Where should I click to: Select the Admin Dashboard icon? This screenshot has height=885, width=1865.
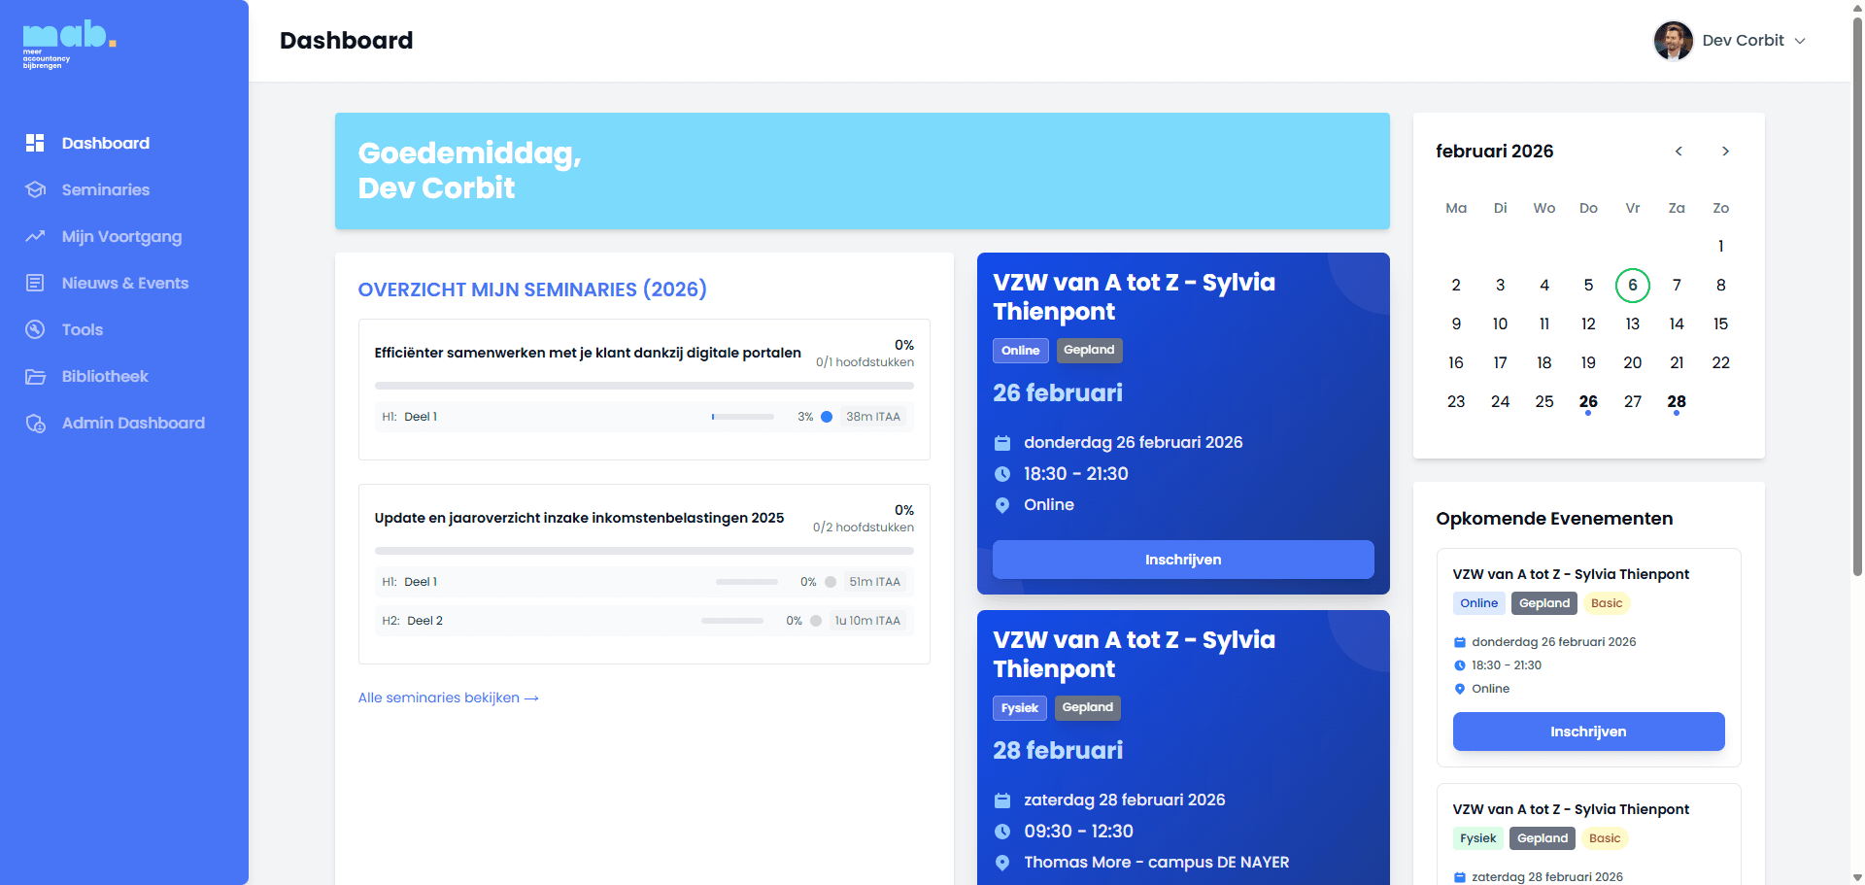35,423
